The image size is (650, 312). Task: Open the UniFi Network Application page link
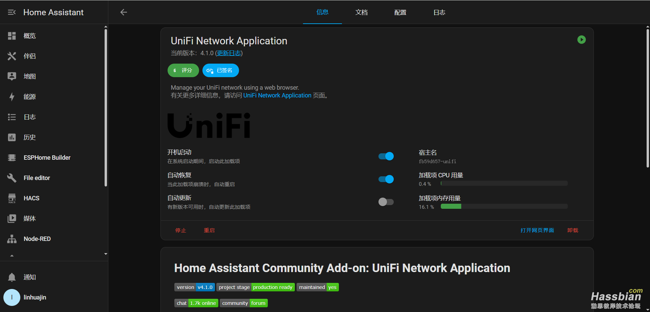[277, 95]
